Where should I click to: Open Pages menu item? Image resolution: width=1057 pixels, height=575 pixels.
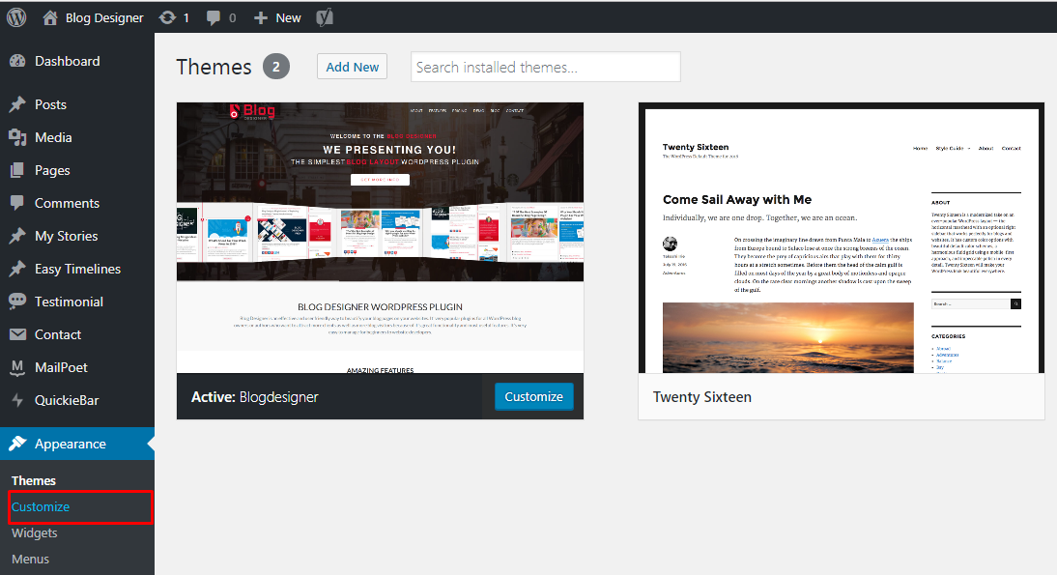tap(52, 170)
